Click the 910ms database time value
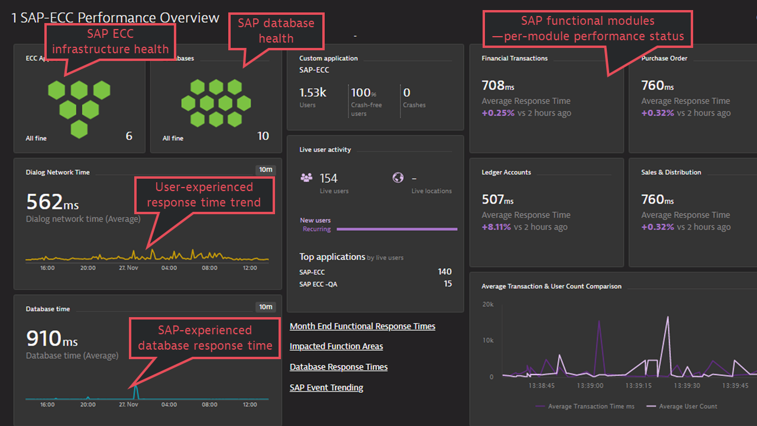The width and height of the screenshot is (757, 426). coord(52,339)
